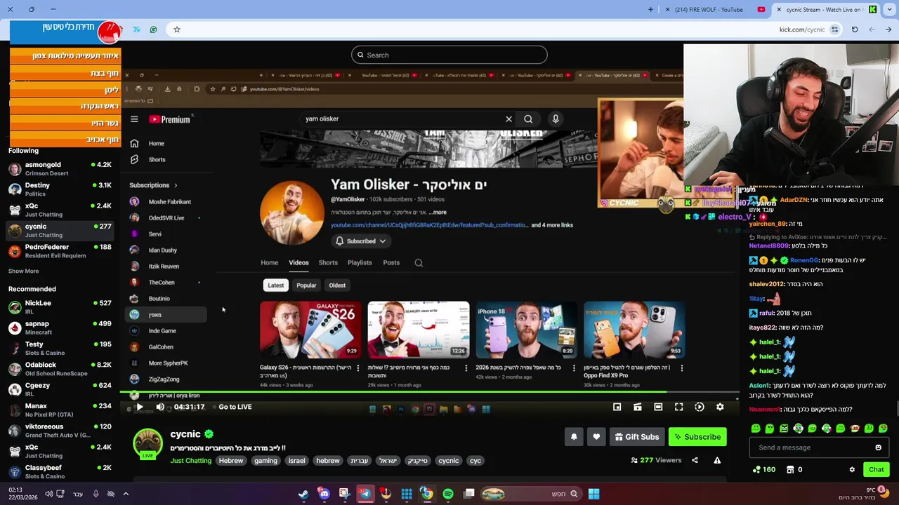This screenshot has height=505, width=899.
Task: Jump to live via Go to LIVE
Action: pyautogui.click(x=235, y=407)
